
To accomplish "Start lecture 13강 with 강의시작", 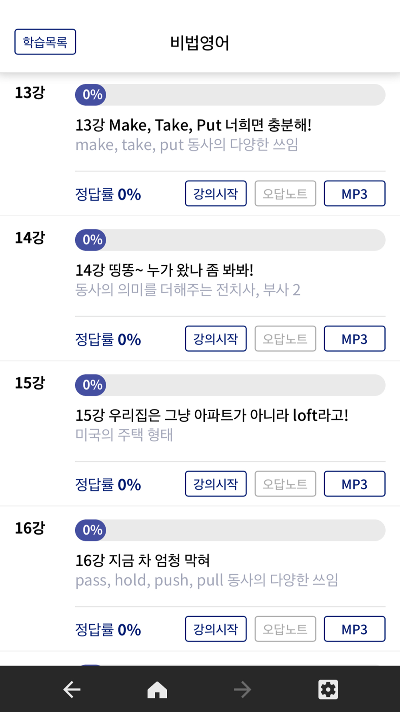I will 216,193.
